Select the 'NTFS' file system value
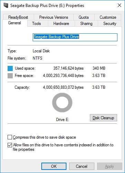Image resolution: width=125 pixels, height=173 pixels. click(38, 58)
